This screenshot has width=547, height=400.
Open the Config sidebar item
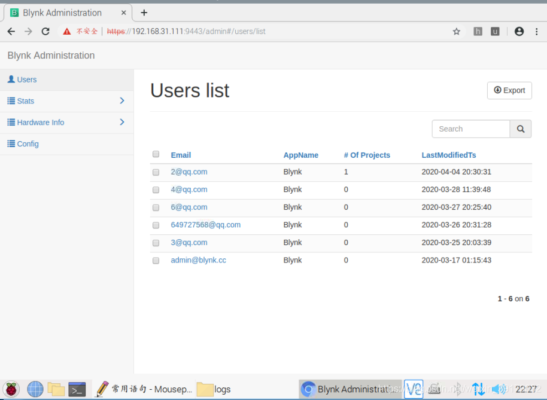pos(66,144)
